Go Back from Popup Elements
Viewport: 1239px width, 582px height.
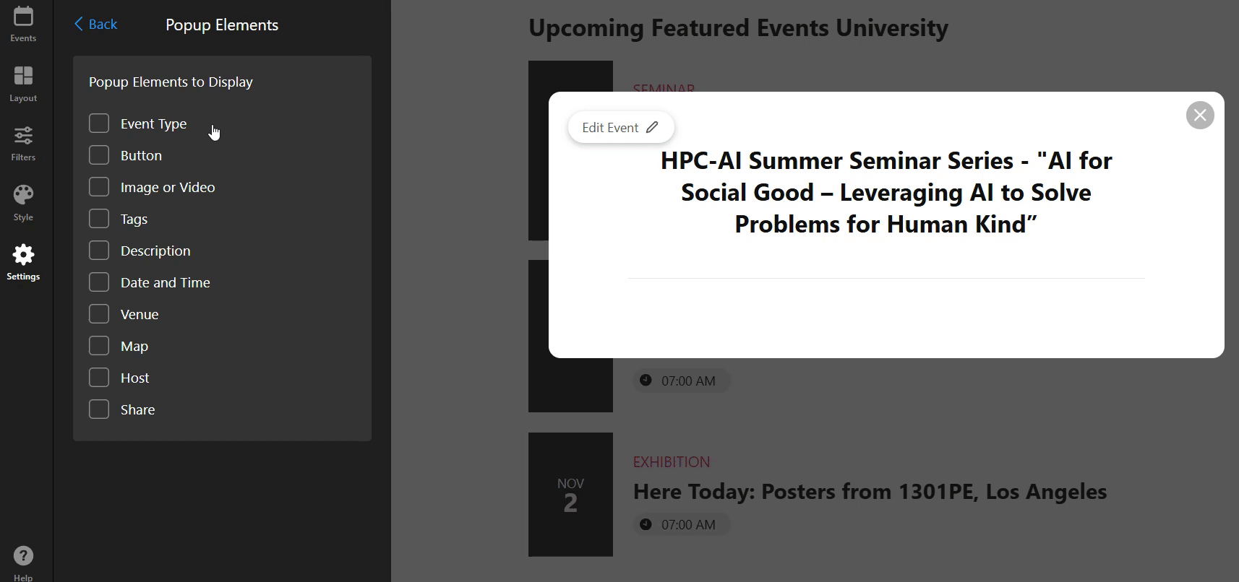95,25
